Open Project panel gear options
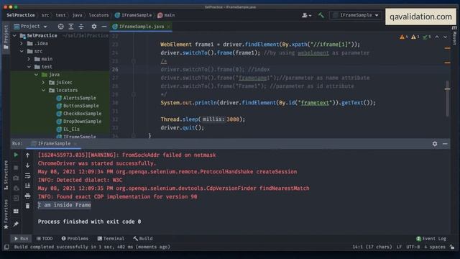 tap(94, 27)
